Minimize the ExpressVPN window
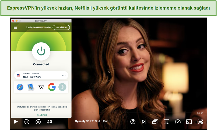The image size is (217, 130). (x=17, y=21)
